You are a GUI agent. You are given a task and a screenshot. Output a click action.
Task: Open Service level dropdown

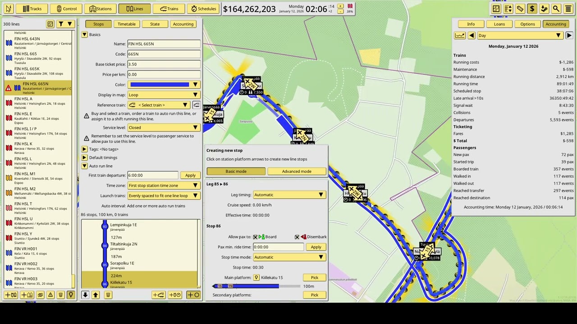pyautogui.click(x=164, y=128)
